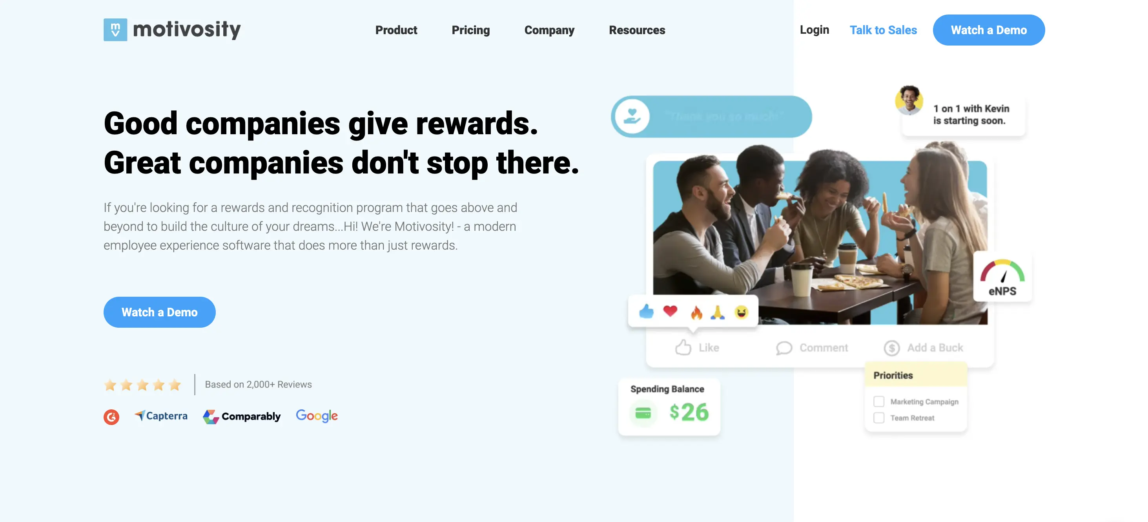Select the Login menu item
The height and width of the screenshot is (522, 1148).
point(814,29)
